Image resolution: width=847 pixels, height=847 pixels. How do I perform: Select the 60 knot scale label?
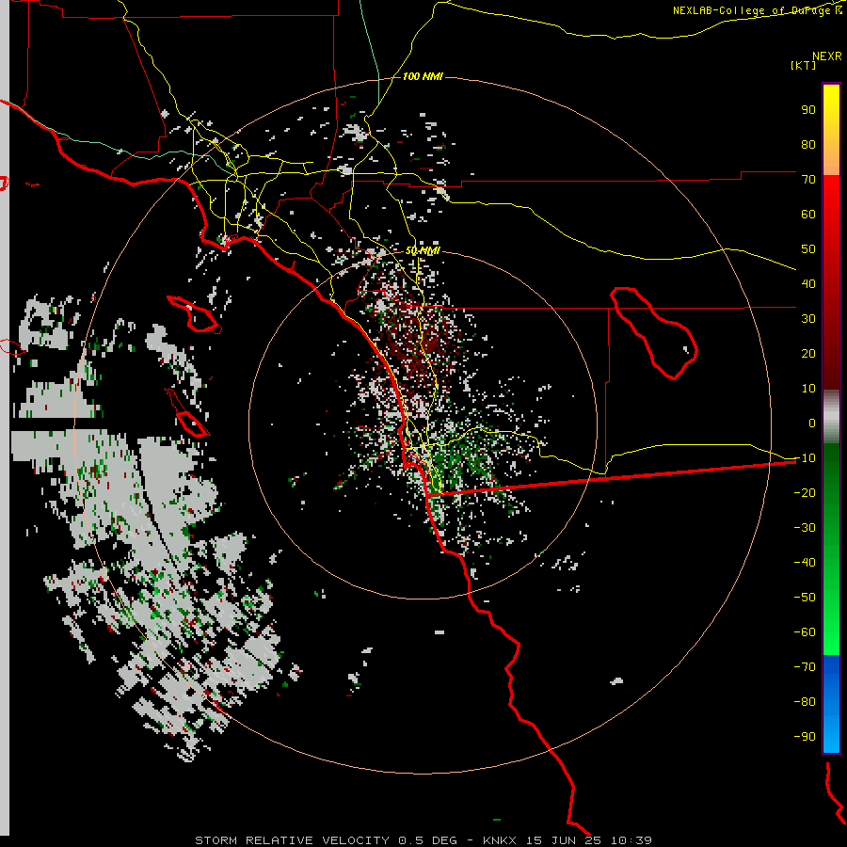(808, 214)
